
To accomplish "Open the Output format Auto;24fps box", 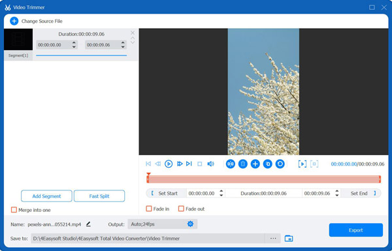I will [162, 224].
